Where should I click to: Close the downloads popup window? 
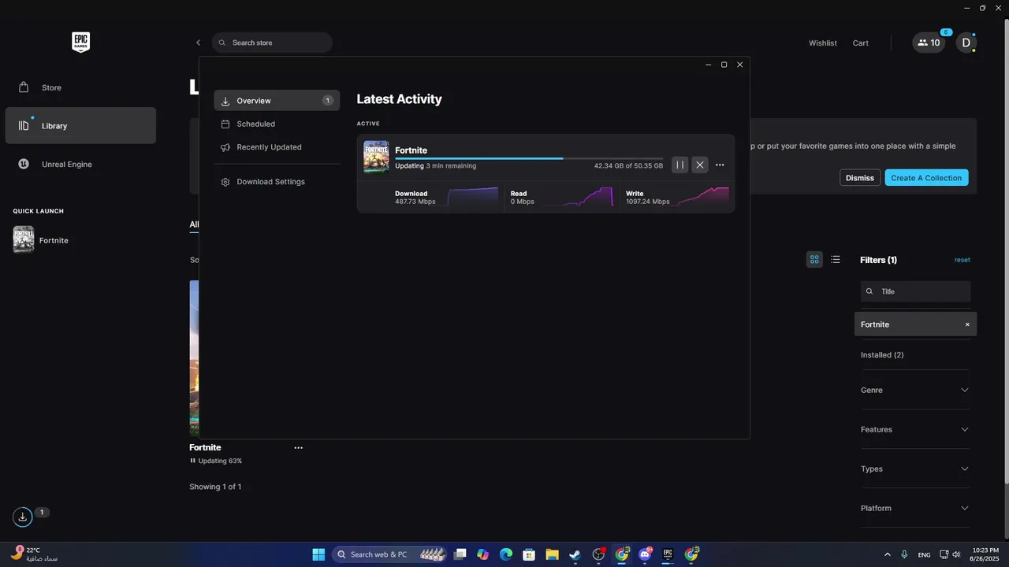739,65
